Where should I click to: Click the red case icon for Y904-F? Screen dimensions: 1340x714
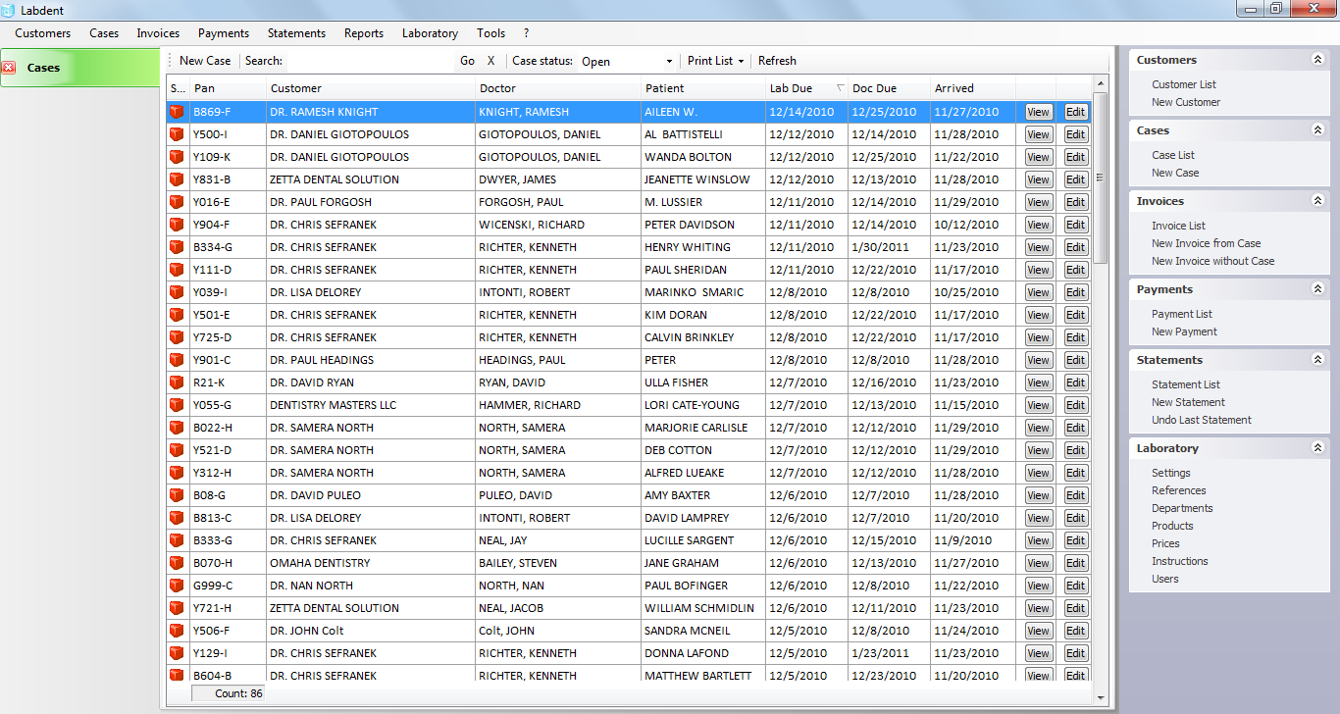[x=177, y=225]
